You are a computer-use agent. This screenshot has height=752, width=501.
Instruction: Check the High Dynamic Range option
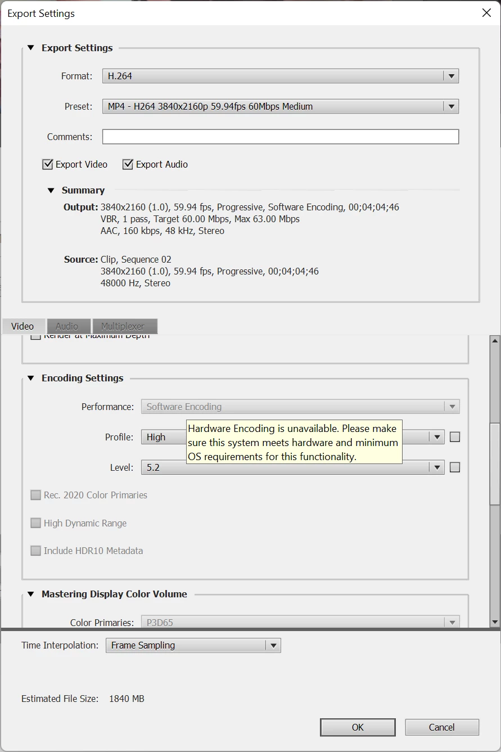(36, 523)
